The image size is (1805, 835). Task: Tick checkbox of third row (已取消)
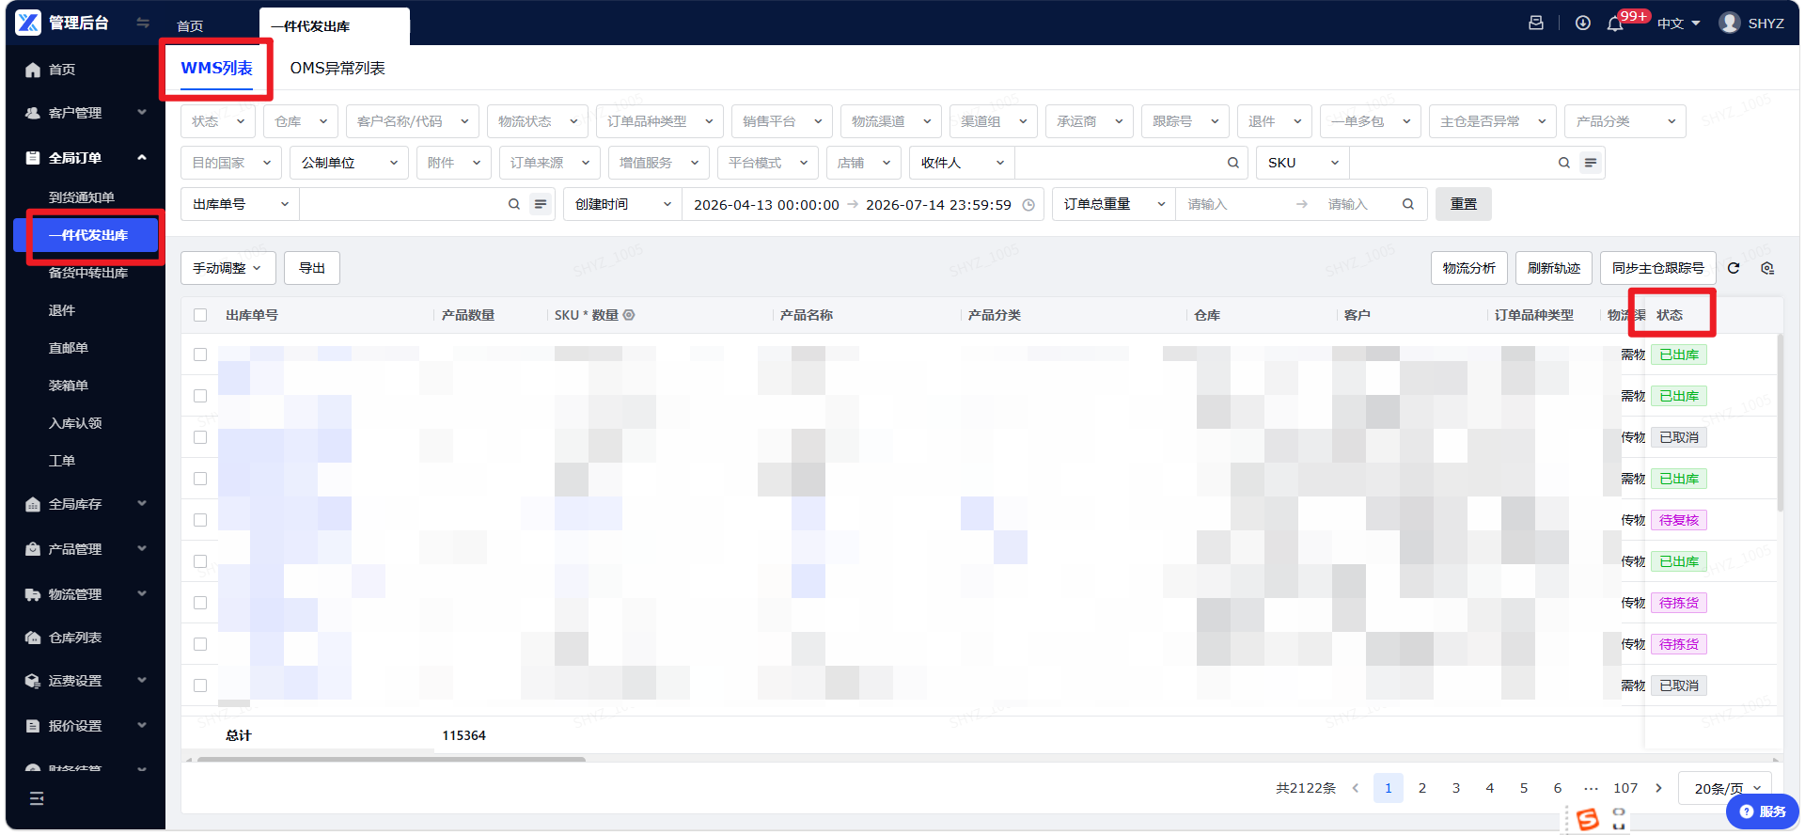click(200, 437)
